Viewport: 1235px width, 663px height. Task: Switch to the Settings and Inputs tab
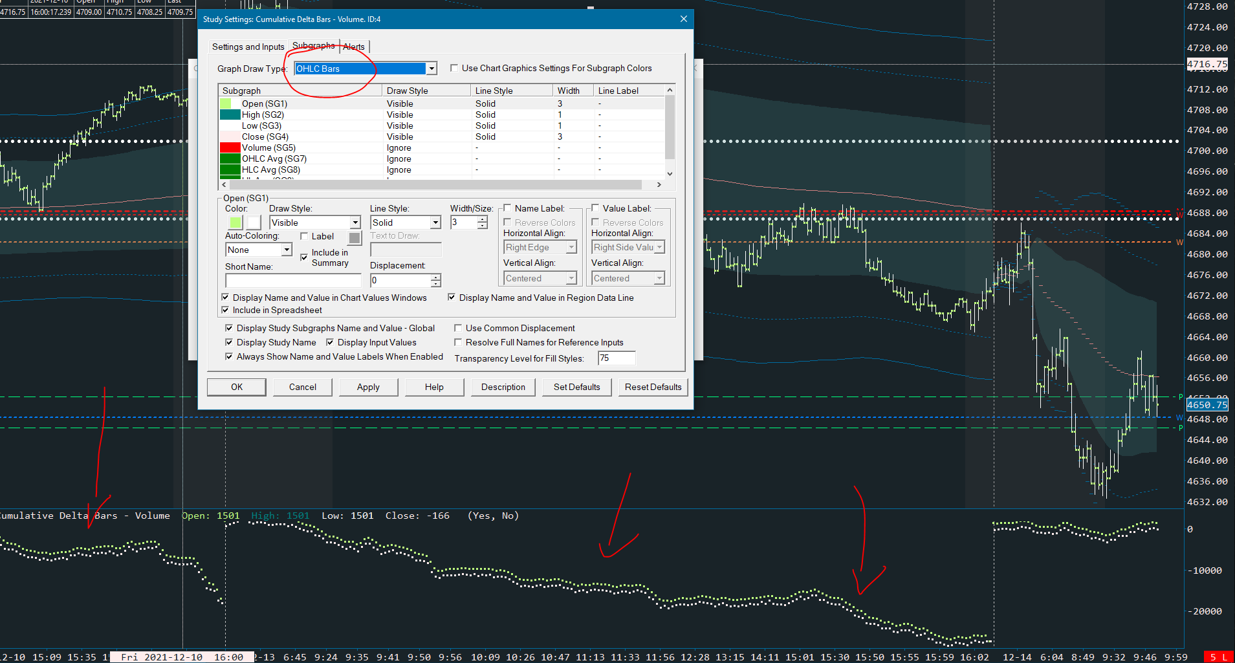point(248,47)
